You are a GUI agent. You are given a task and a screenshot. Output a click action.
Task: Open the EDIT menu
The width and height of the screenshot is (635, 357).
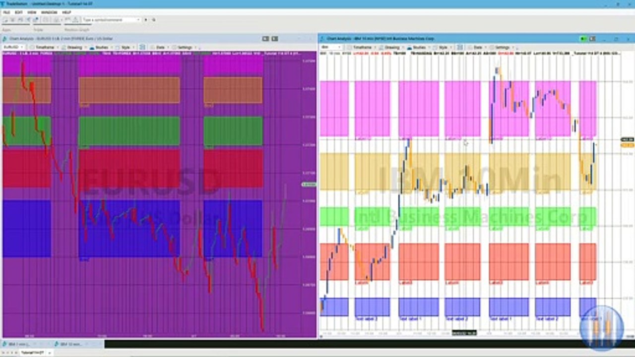click(x=19, y=12)
